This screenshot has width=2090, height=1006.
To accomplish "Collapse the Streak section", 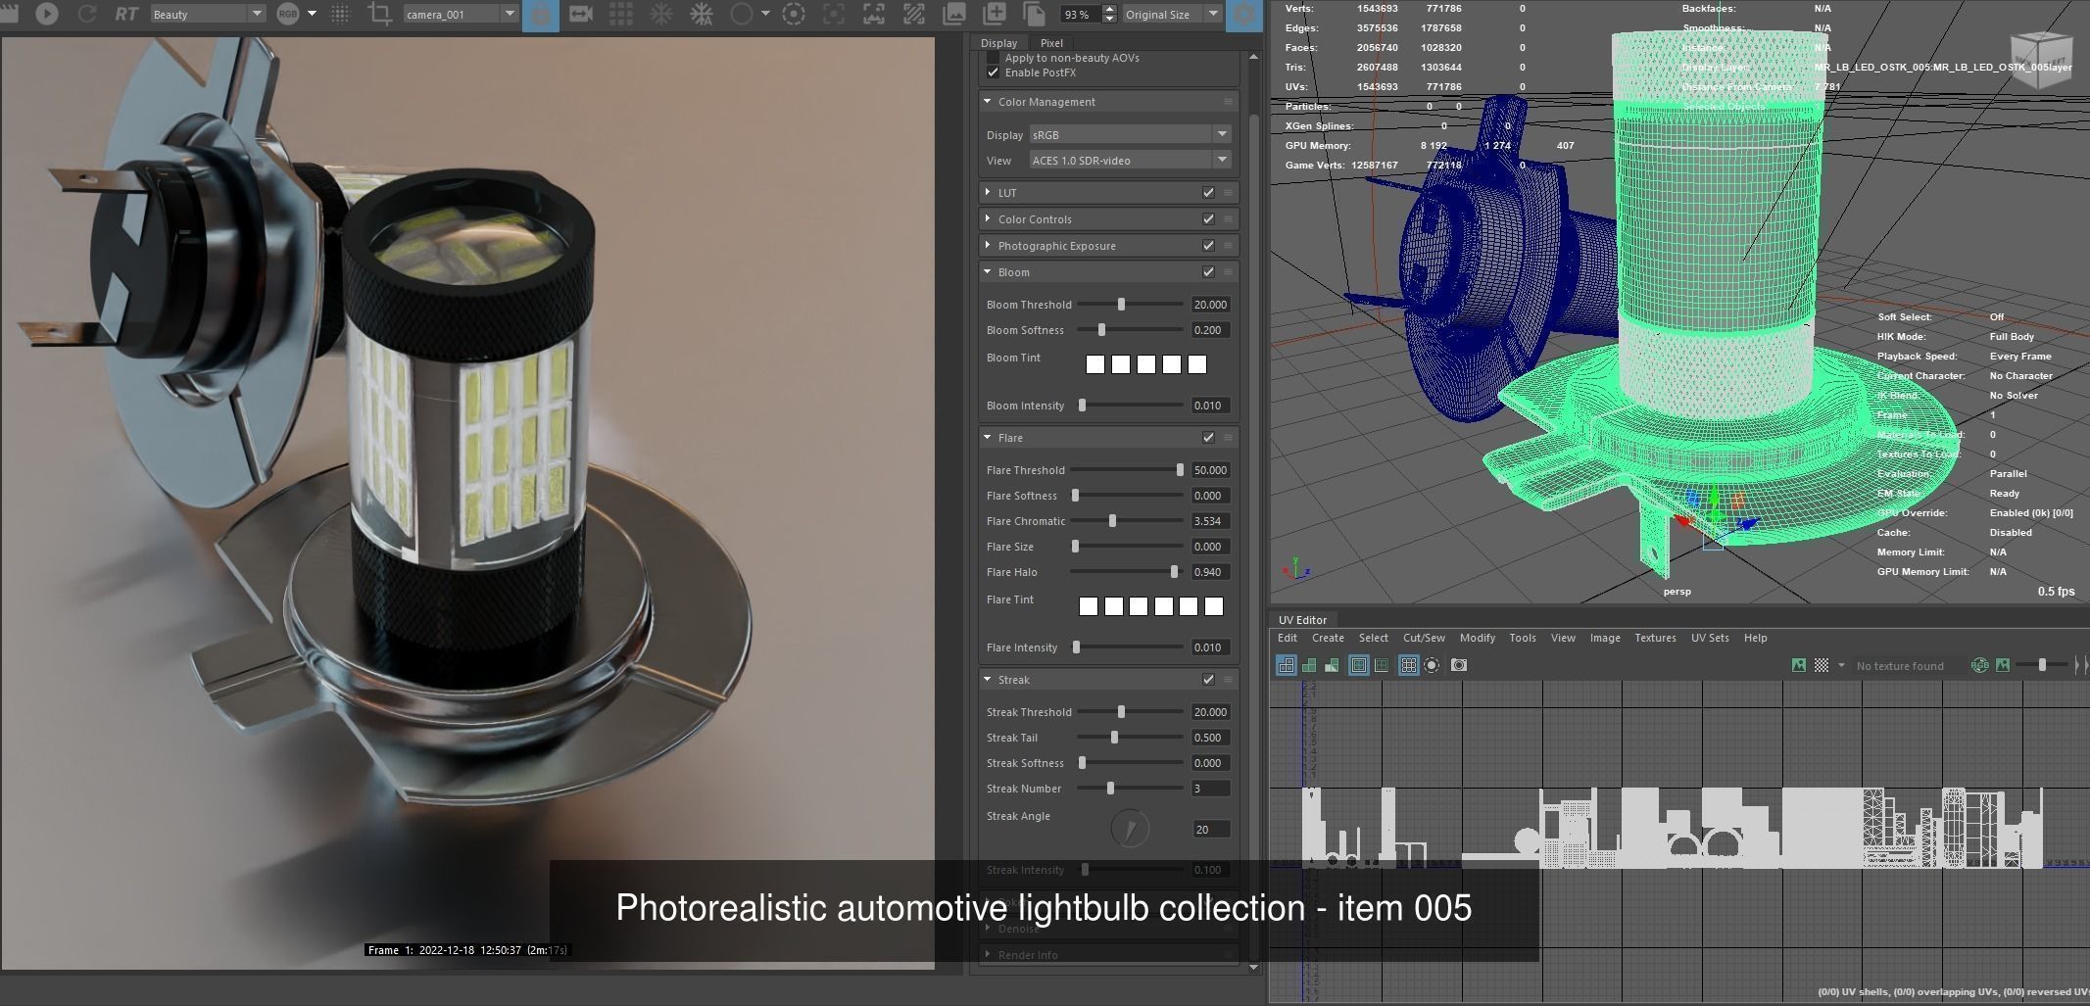I will [x=987, y=680].
